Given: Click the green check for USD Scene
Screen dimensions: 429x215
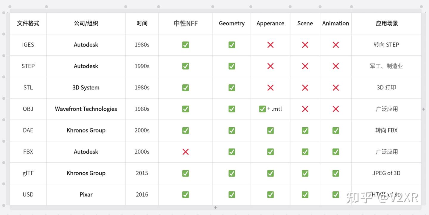Looking at the screenshot, I should tap(305, 194).
